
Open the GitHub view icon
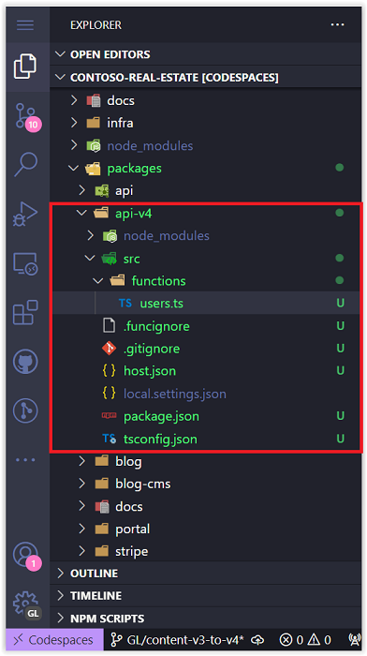pos(25,362)
